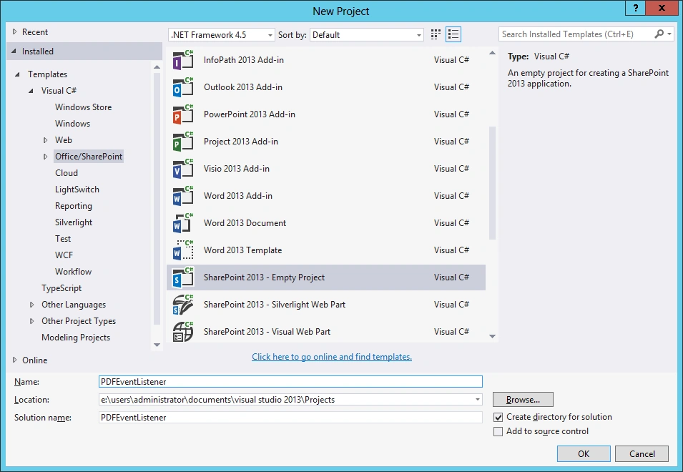Image resolution: width=683 pixels, height=472 pixels.
Task: Switch to small icons view
Action: point(436,34)
